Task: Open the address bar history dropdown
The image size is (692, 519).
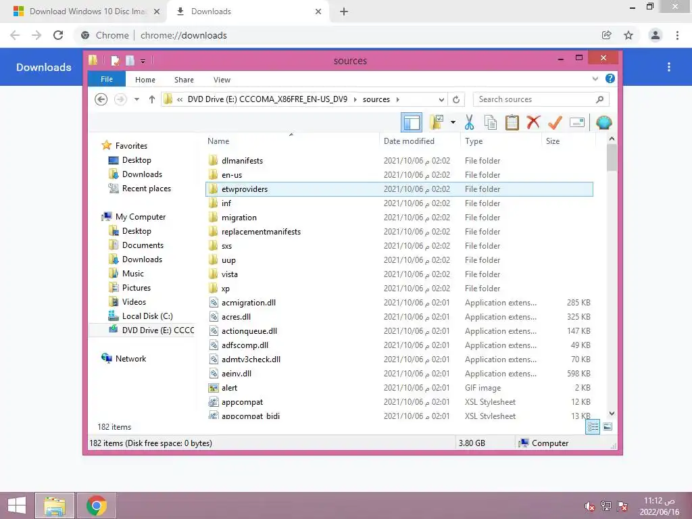Action: [x=441, y=99]
